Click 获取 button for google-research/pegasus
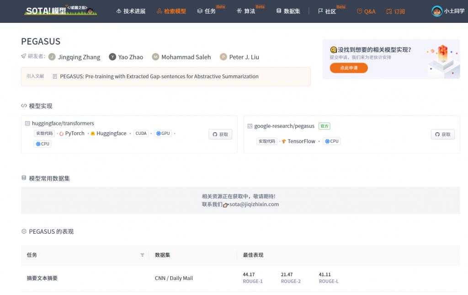This screenshot has width=468, height=295. point(442,134)
